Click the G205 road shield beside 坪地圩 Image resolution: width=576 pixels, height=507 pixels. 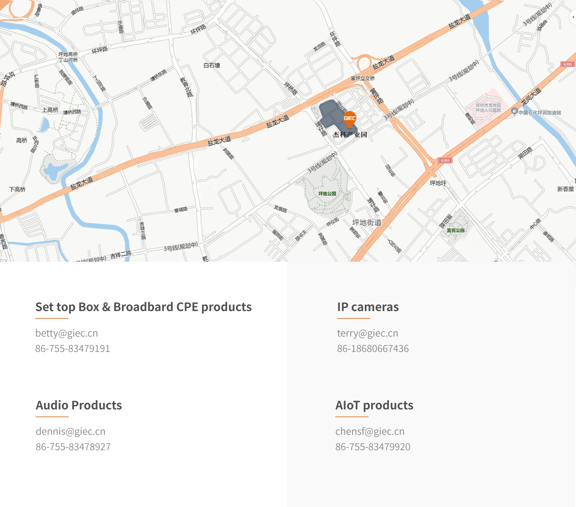pos(445,160)
